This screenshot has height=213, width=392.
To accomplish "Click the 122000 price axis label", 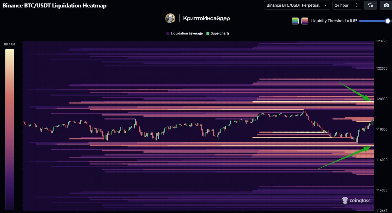I will pos(382,68).
